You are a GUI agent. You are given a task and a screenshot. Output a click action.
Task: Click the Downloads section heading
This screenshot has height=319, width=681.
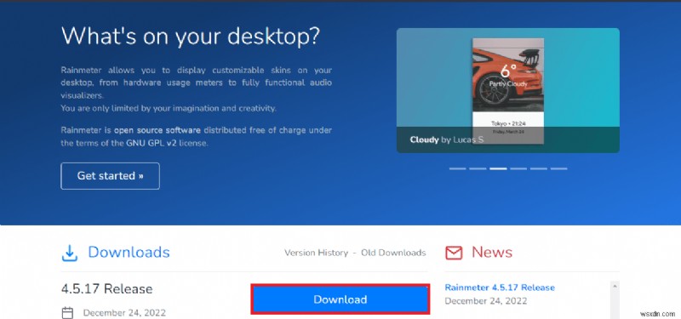click(129, 252)
